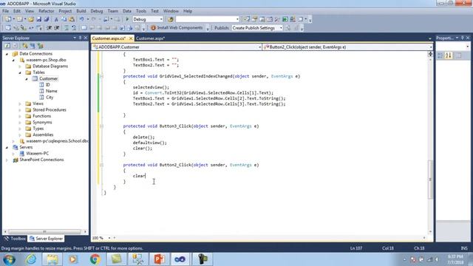This screenshot has width=473, height=266.
Task: Select the Server Explorer bottom tab
Action: [46, 239]
